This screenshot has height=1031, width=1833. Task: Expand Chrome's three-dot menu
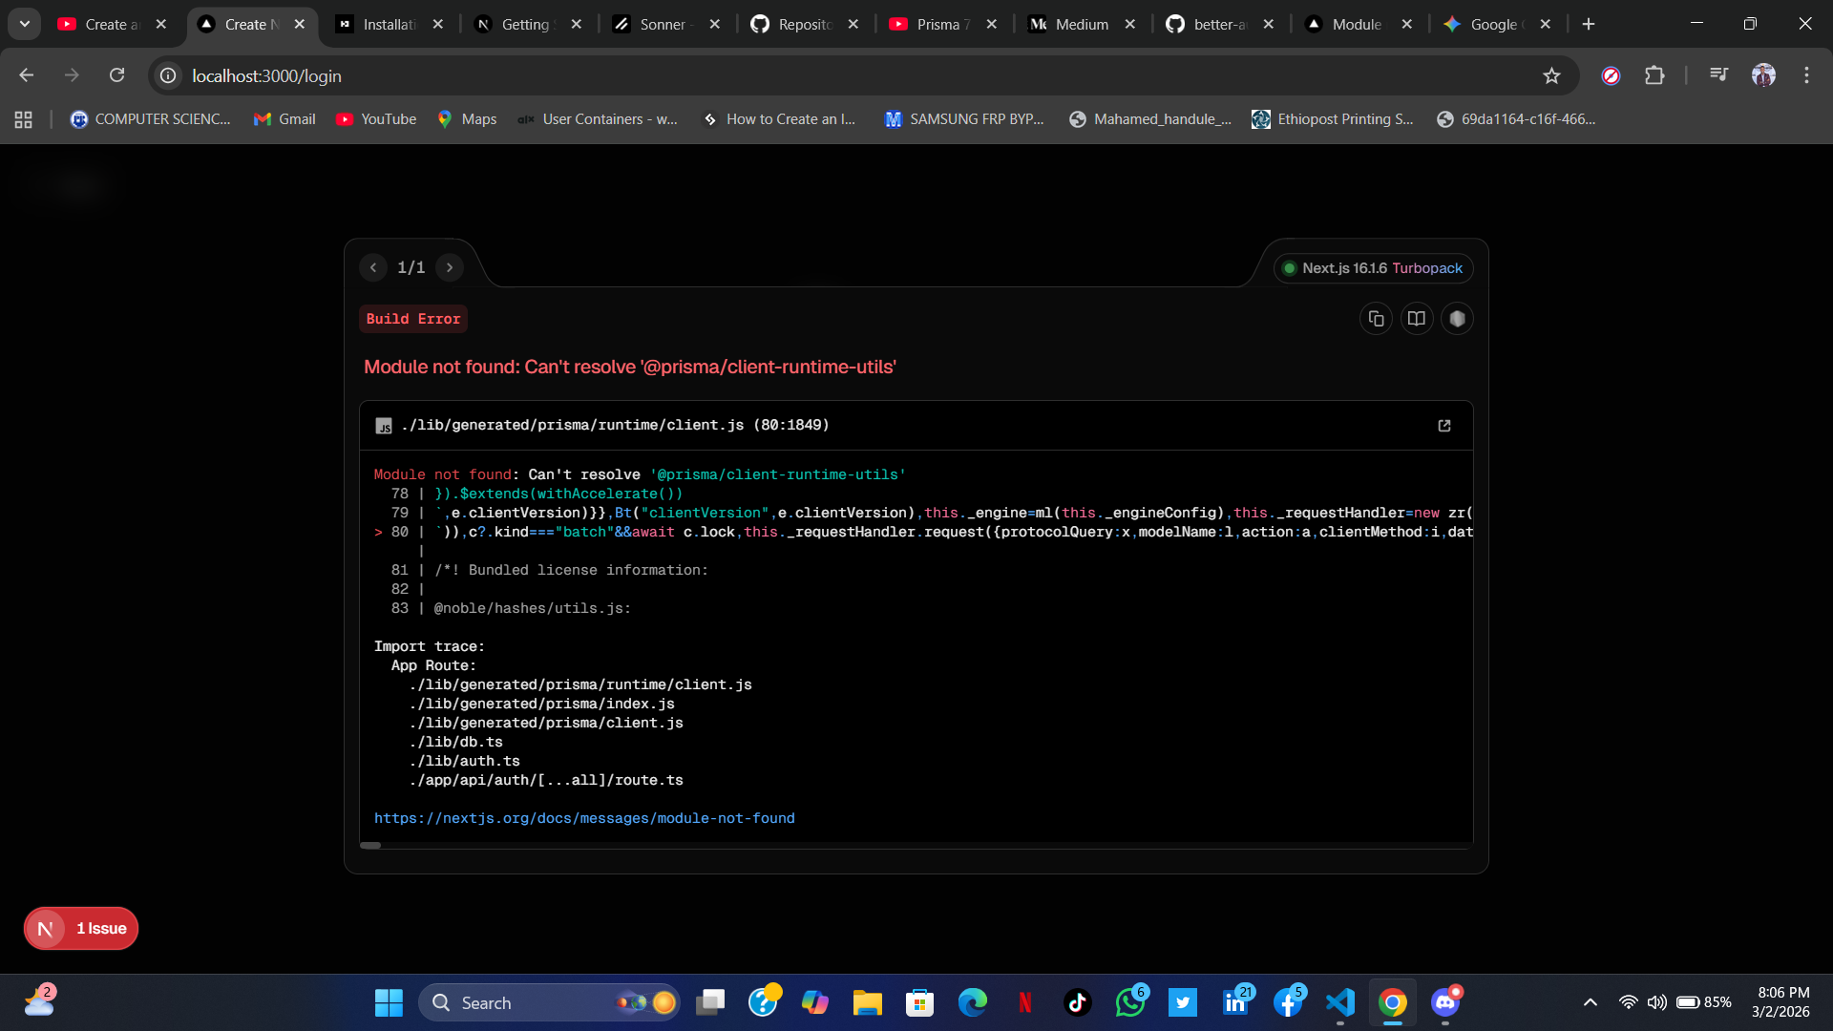1806,75
